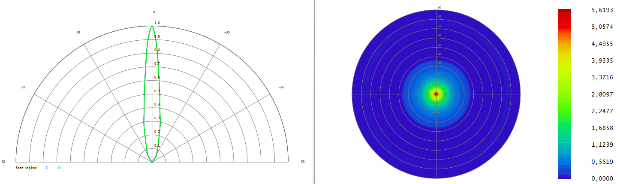The image size is (620, 184).
Task: Select the "Scan Angles:" label
Action: [x=27, y=168]
